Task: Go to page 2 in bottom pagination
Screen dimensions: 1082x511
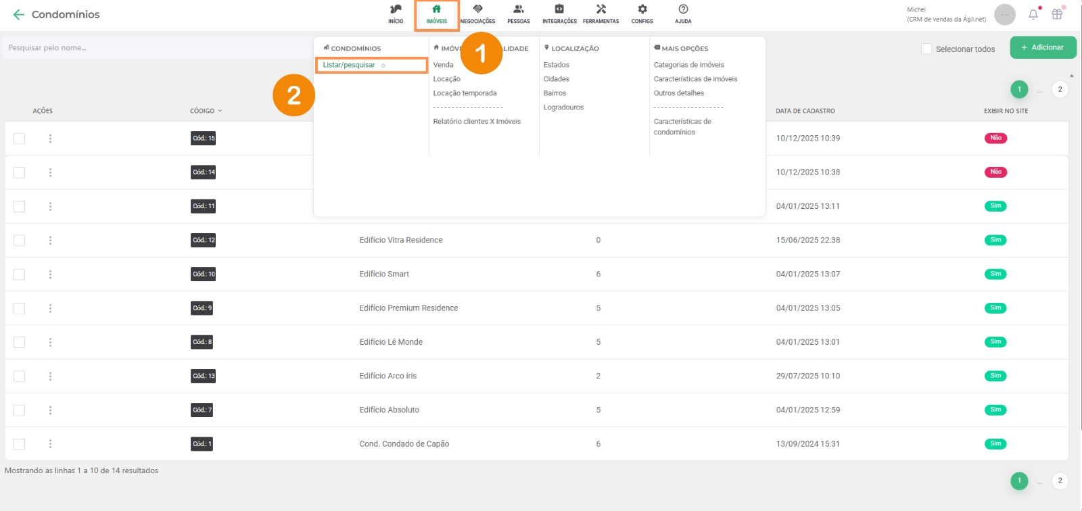Action: [x=1060, y=481]
